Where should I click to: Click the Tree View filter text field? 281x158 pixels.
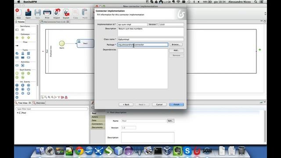click(x=52, y=109)
